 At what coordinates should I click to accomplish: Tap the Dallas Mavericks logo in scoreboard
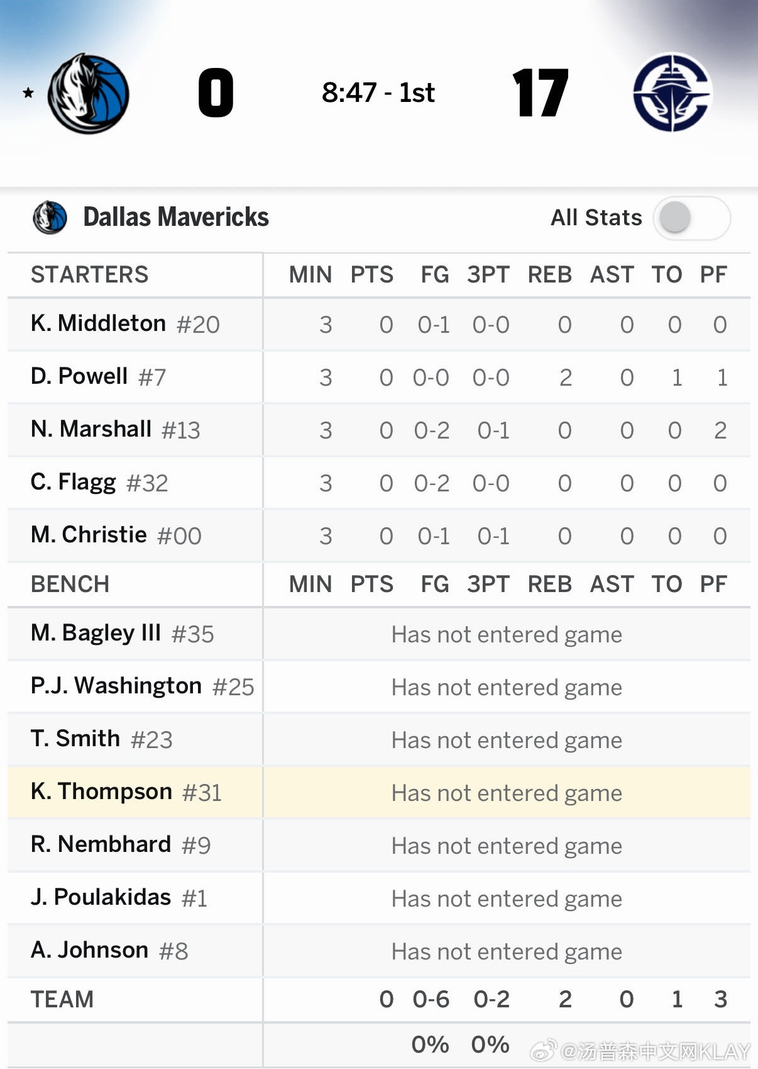tap(89, 93)
